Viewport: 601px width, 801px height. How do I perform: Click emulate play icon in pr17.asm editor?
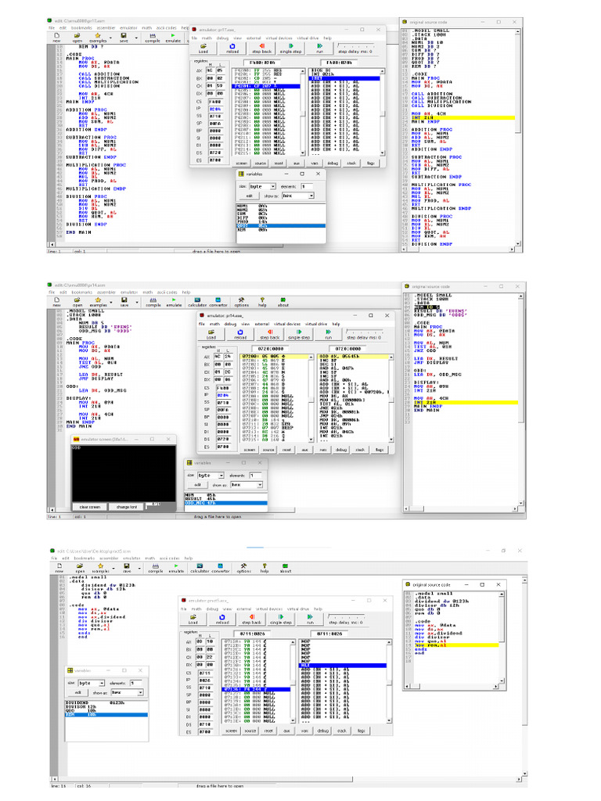click(x=173, y=36)
